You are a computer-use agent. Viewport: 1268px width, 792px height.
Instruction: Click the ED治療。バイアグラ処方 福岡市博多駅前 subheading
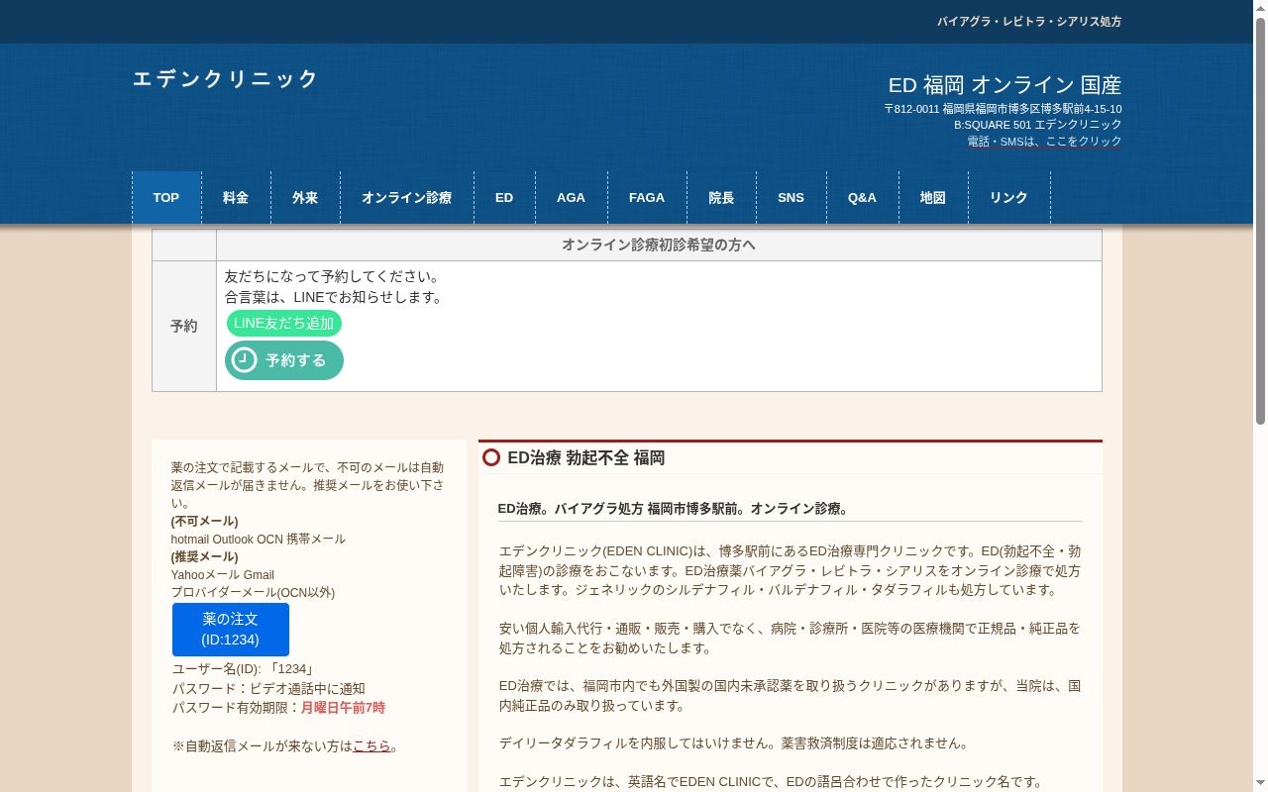tap(674, 509)
